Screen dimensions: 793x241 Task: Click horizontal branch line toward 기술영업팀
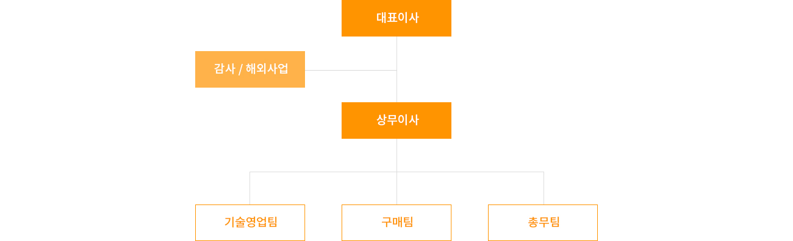pyautogui.click(x=323, y=172)
